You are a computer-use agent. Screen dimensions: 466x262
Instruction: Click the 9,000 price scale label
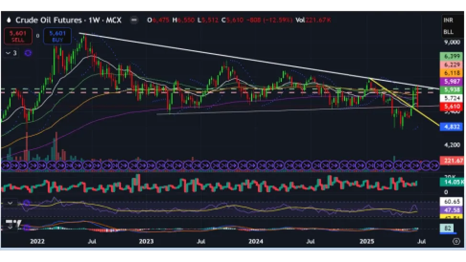pos(452,42)
